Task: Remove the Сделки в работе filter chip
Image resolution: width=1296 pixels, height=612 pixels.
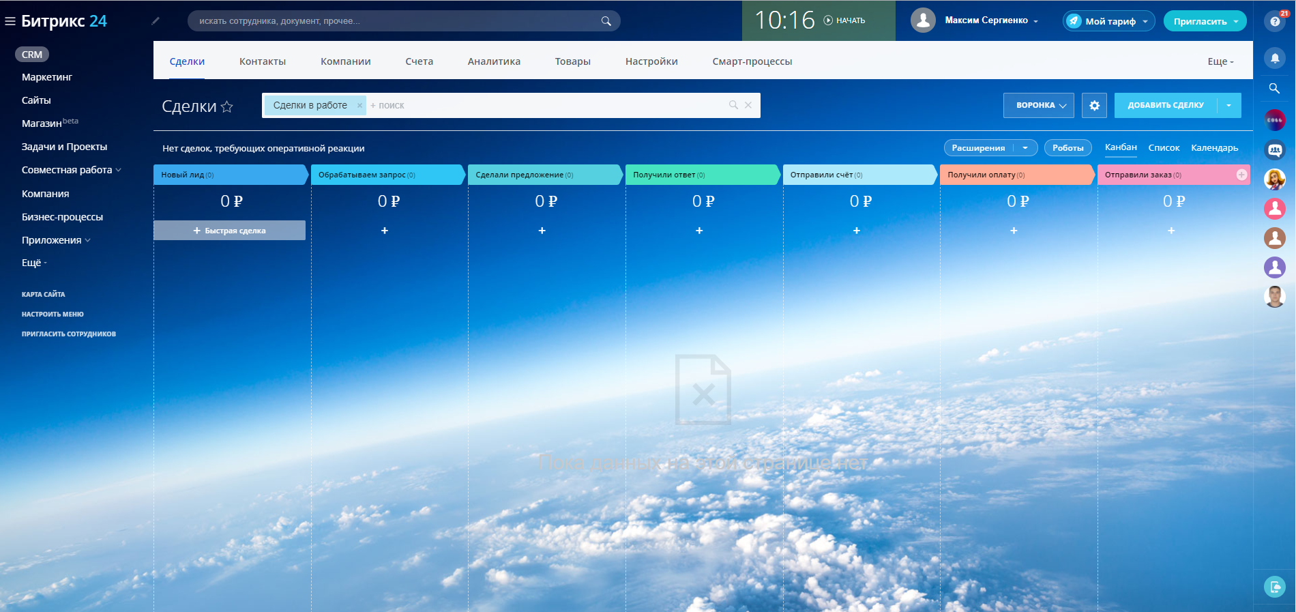Action: 359,106
